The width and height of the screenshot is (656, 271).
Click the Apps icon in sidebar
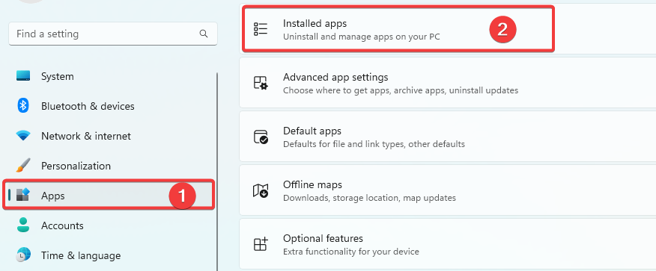[x=23, y=195]
